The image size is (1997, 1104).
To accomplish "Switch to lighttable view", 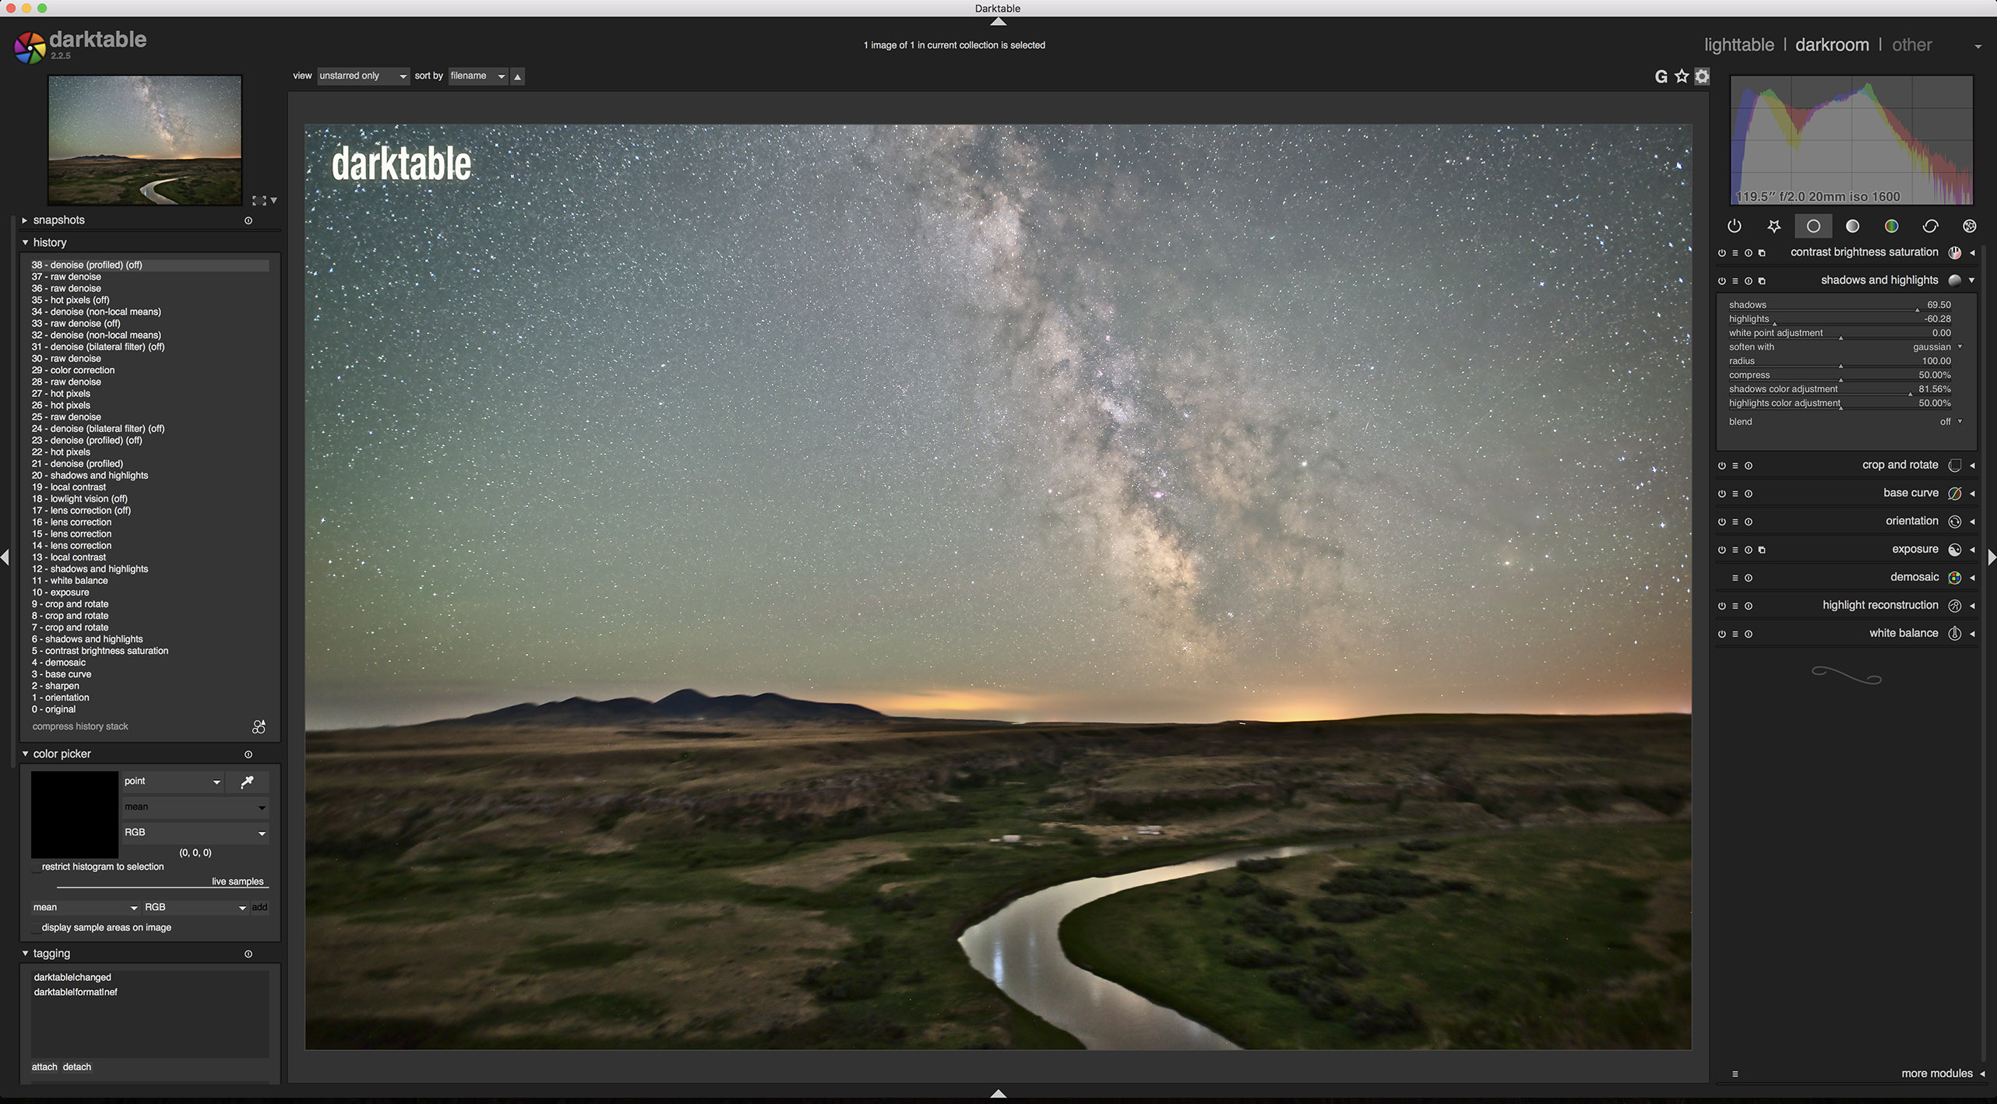I will [x=1738, y=45].
